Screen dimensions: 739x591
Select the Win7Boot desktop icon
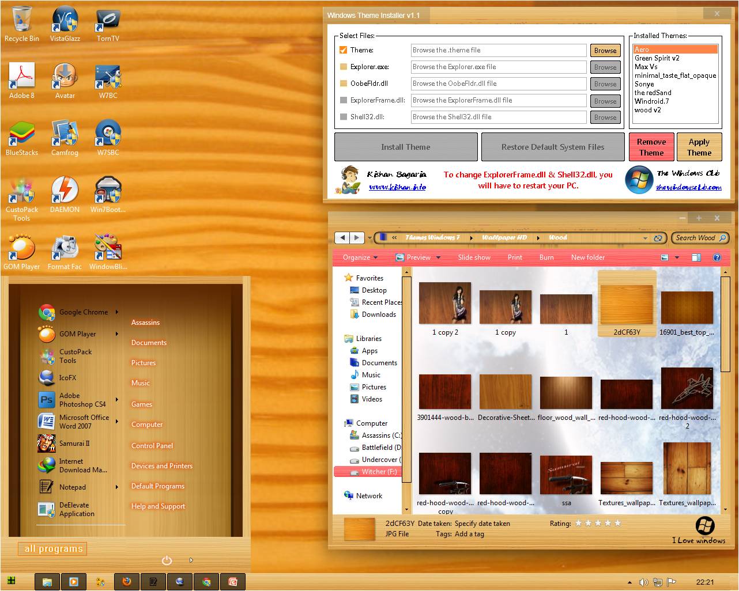point(108,195)
